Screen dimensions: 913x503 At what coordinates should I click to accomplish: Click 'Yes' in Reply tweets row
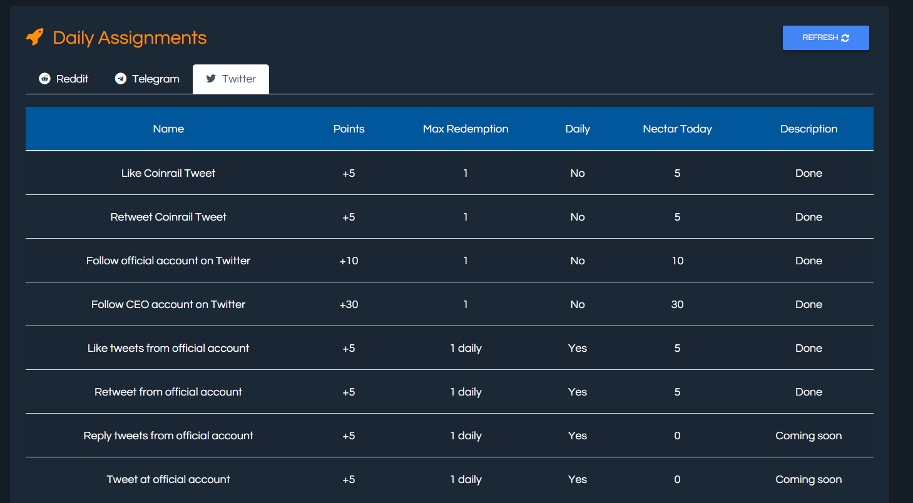tap(578, 436)
